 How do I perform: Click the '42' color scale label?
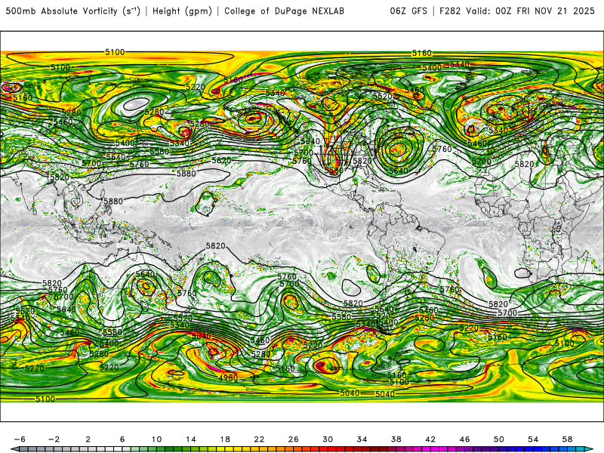[x=430, y=439]
